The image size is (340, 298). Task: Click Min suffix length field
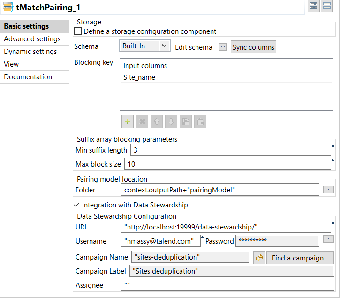tap(231, 150)
